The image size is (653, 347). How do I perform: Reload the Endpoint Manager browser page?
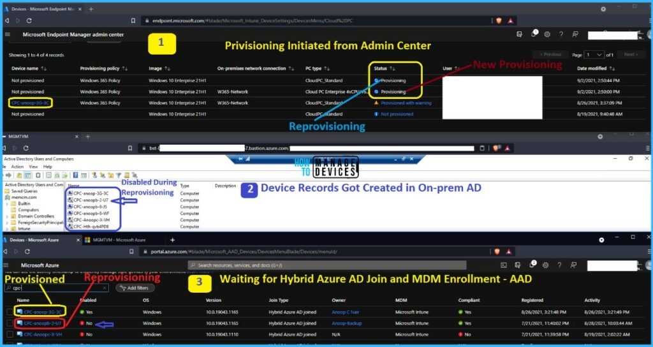click(x=29, y=20)
